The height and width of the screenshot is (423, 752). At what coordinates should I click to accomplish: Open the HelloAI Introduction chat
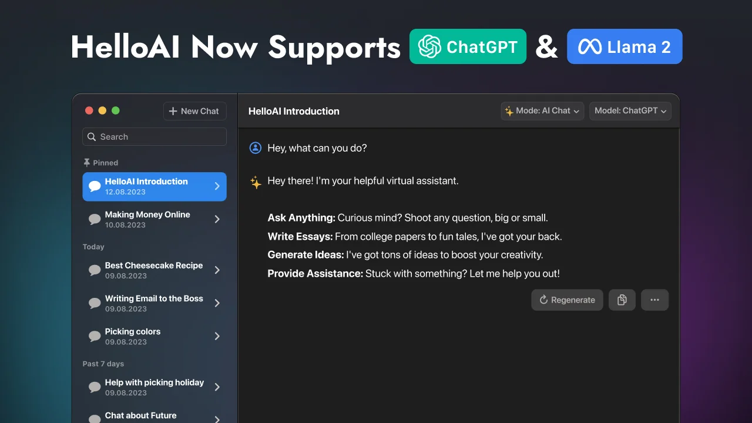tap(155, 186)
